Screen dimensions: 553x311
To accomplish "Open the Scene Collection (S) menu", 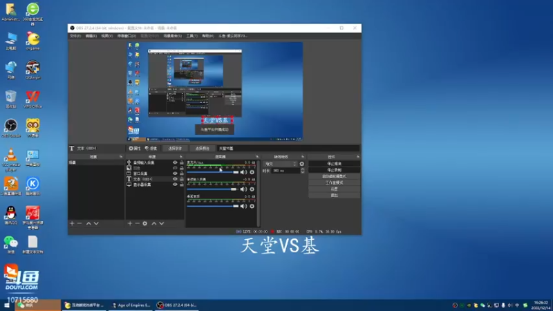I will tap(172, 36).
